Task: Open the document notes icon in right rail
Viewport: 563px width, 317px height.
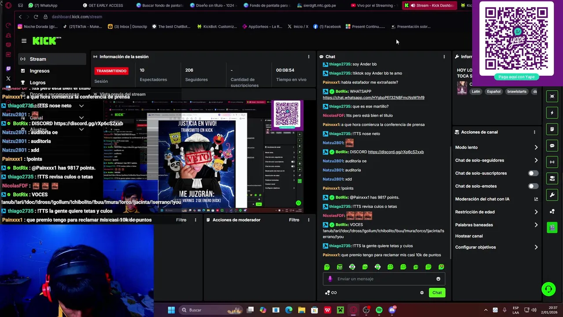Action: pyautogui.click(x=552, y=129)
